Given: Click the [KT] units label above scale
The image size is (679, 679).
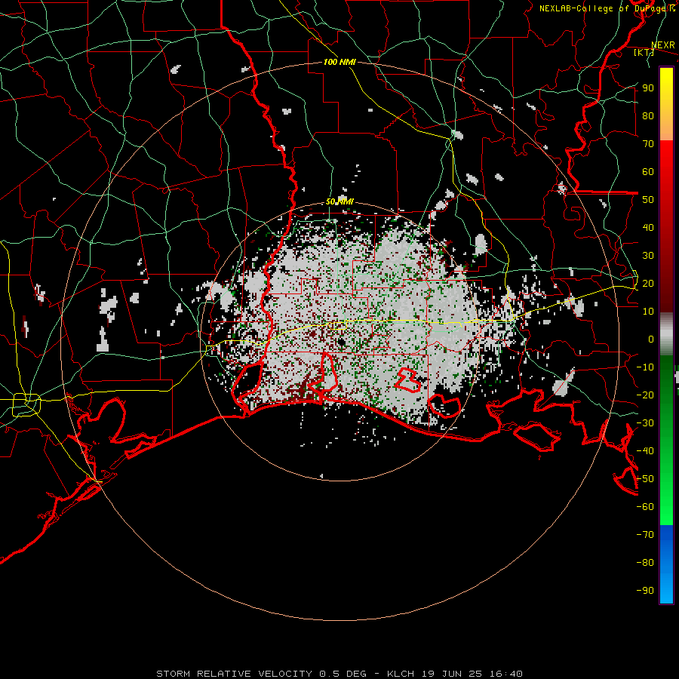Looking at the screenshot, I should (644, 52).
